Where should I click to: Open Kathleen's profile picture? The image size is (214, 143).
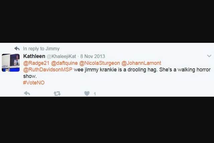point(11,63)
